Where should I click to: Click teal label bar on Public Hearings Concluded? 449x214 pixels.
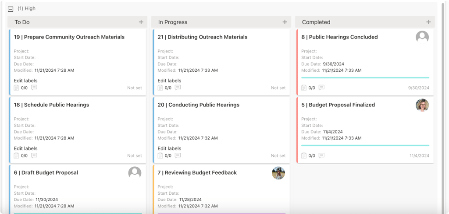pyautogui.click(x=365, y=77)
